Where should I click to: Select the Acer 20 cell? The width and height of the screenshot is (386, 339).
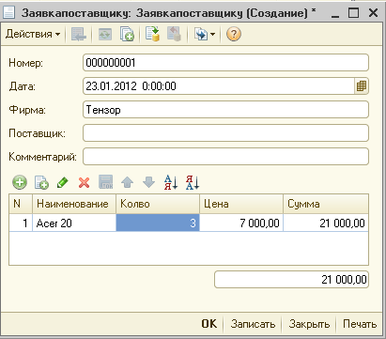(x=74, y=223)
